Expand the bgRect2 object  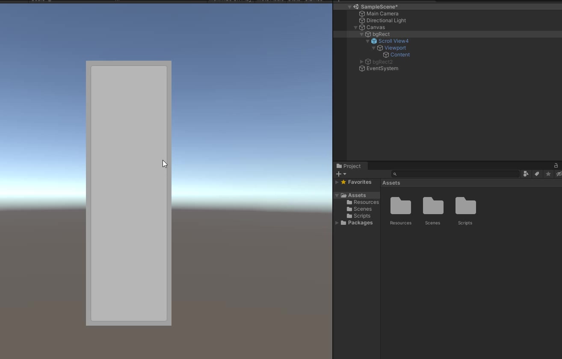click(x=362, y=62)
